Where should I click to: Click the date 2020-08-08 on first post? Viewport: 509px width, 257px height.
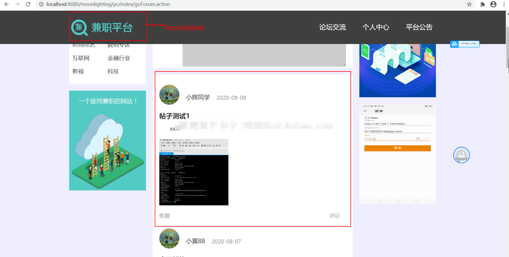coord(231,98)
